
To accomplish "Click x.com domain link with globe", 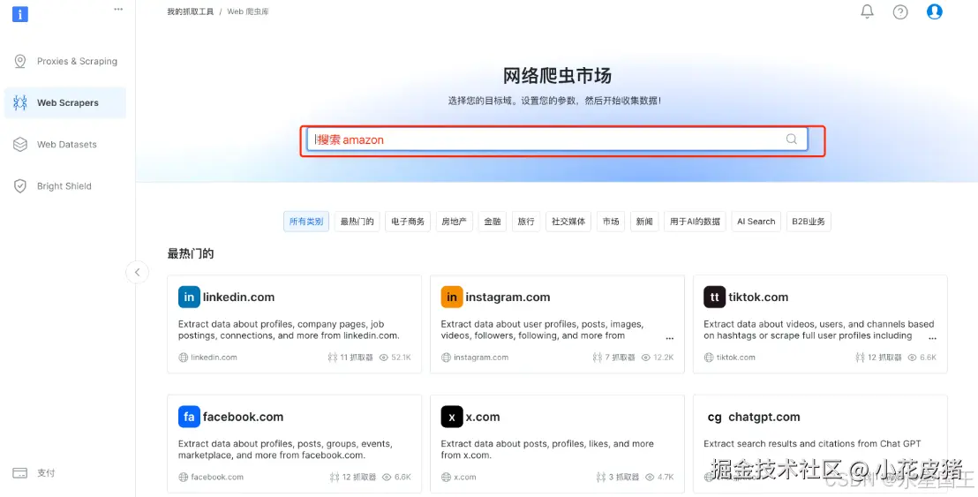I will (458, 477).
